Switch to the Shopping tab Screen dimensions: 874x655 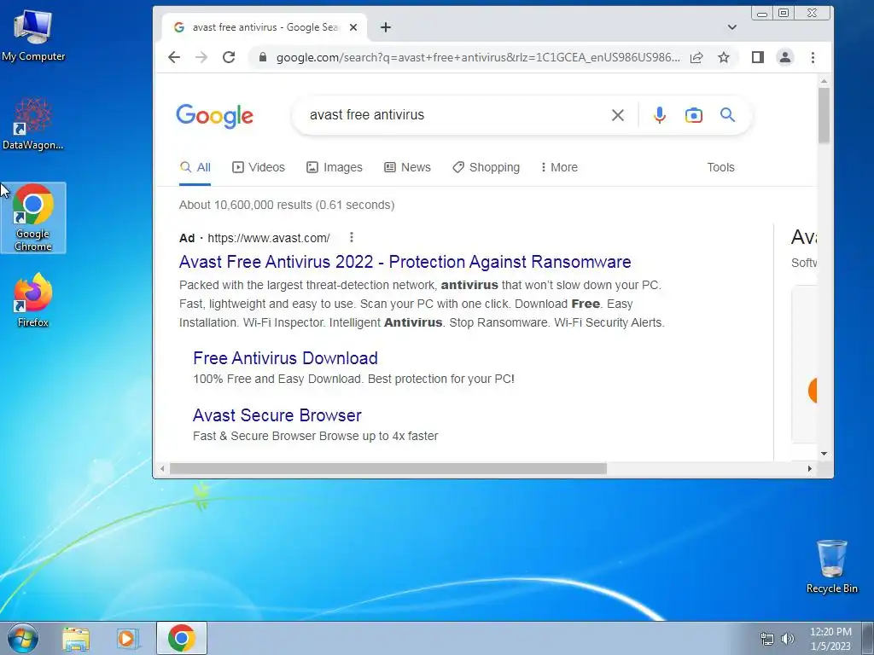coord(486,167)
